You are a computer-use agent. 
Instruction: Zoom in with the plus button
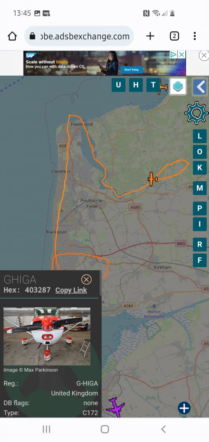pos(184,408)
